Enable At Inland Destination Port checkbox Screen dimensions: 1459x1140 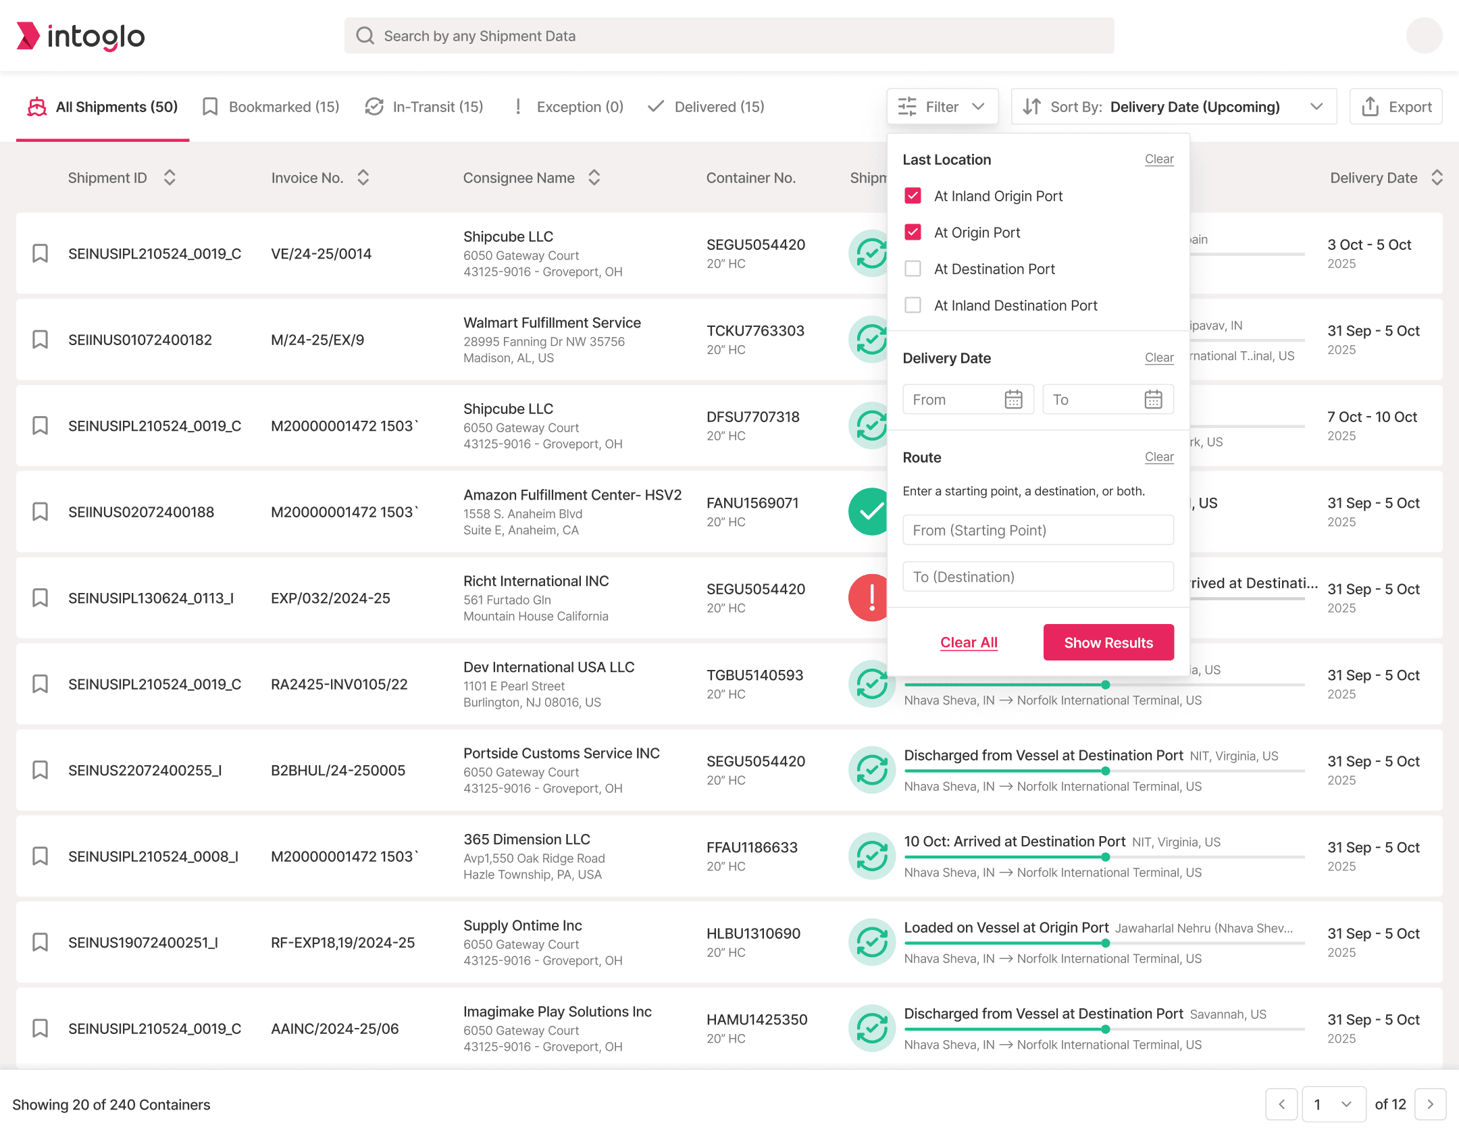pyautogui.click(x=913, y=305)
